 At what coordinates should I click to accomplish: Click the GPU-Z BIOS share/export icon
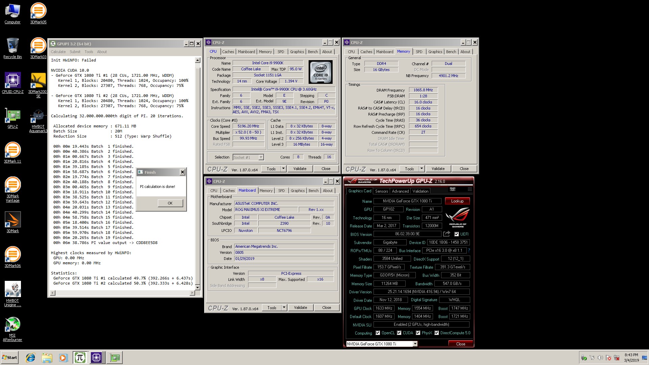click(447, 234)
